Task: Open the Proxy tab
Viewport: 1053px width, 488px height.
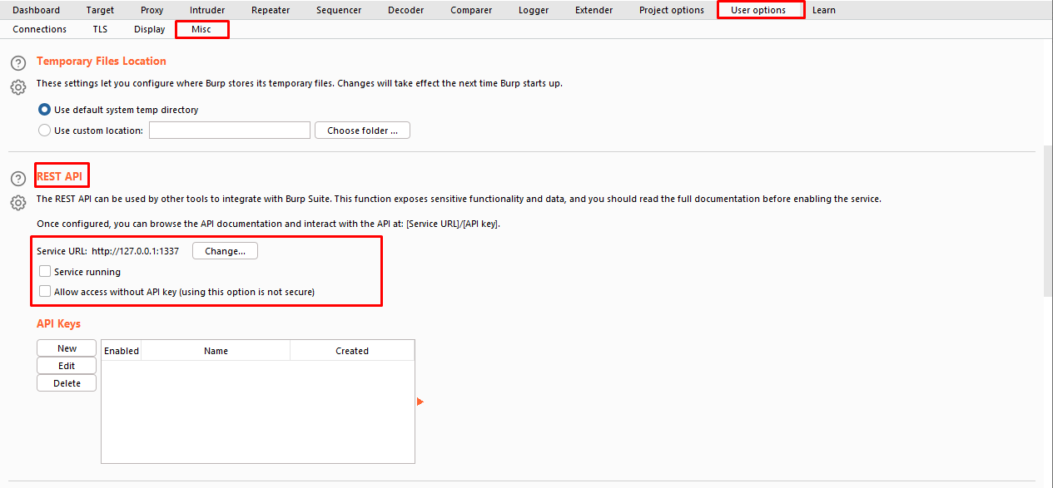Action: coord(152,10)
